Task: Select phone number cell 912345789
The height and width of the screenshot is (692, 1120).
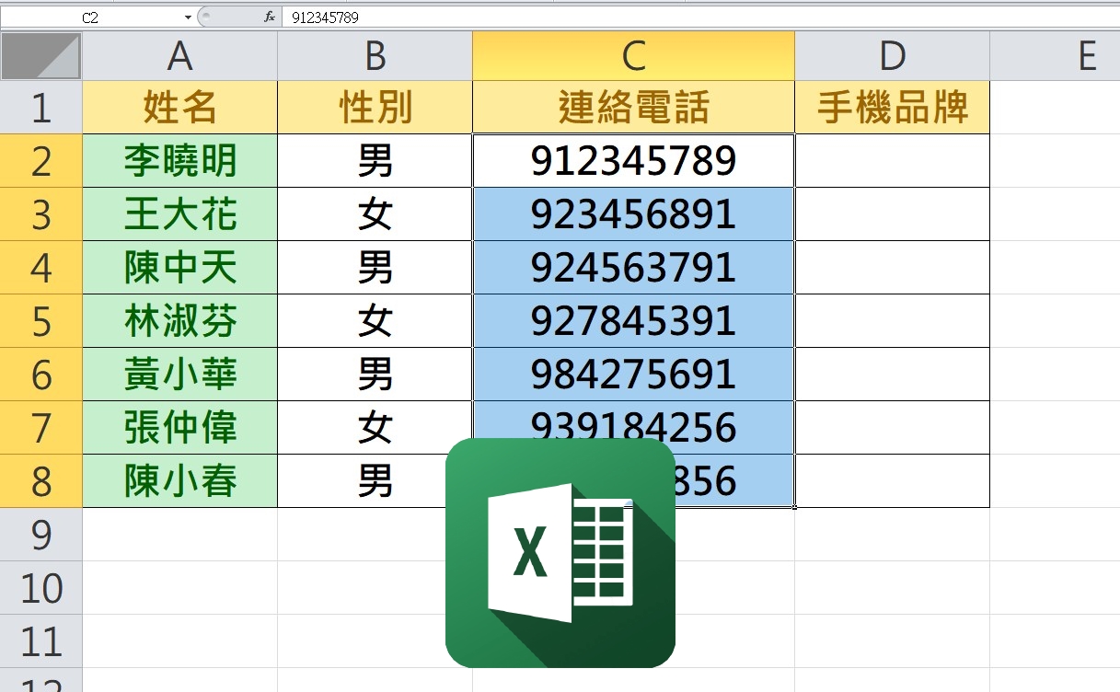Action: [634, 161]
